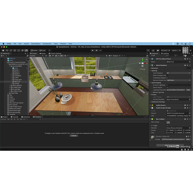Toggle the 2D scene view mode

click(46, 56)
